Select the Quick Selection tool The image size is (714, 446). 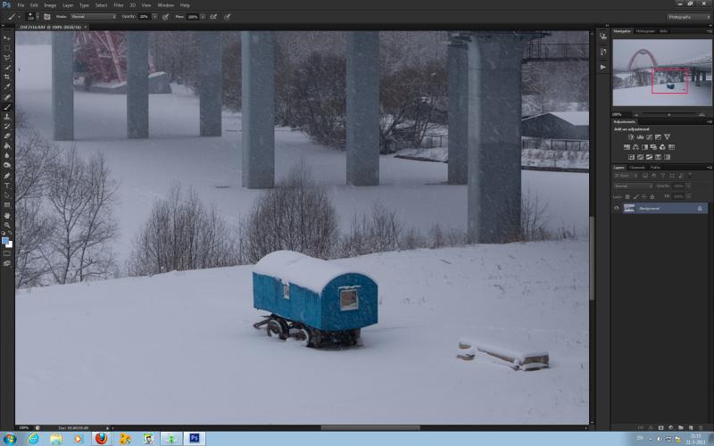click(x=7, y=68)
